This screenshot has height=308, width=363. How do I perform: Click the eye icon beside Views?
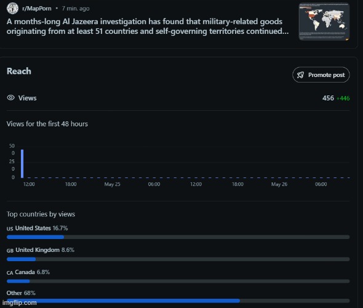click(x=10, y=97)
